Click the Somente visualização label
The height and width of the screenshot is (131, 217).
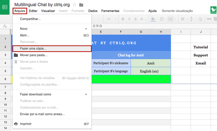coord(177,11)
